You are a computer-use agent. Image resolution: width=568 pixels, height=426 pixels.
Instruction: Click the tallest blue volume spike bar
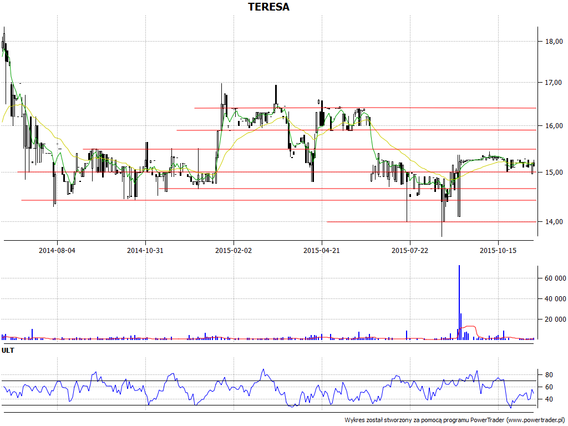459,302
